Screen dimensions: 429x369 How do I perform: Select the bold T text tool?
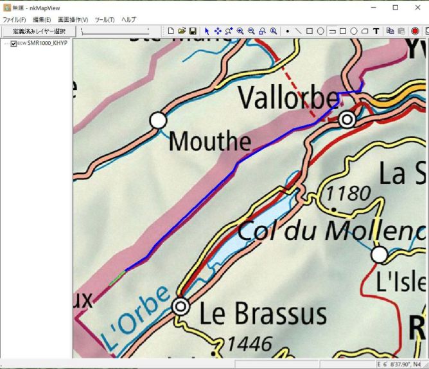pos(376,31)
